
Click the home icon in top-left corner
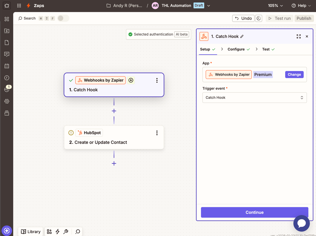pyautogui.click(x=6, y=6)
